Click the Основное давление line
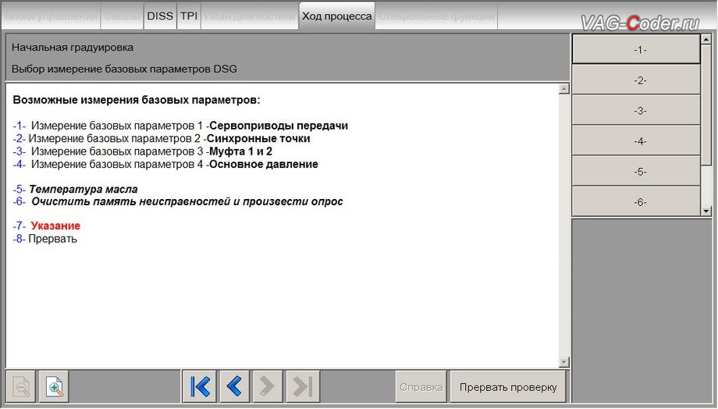Screen dimensions: 718x409 tap(165, 164)
